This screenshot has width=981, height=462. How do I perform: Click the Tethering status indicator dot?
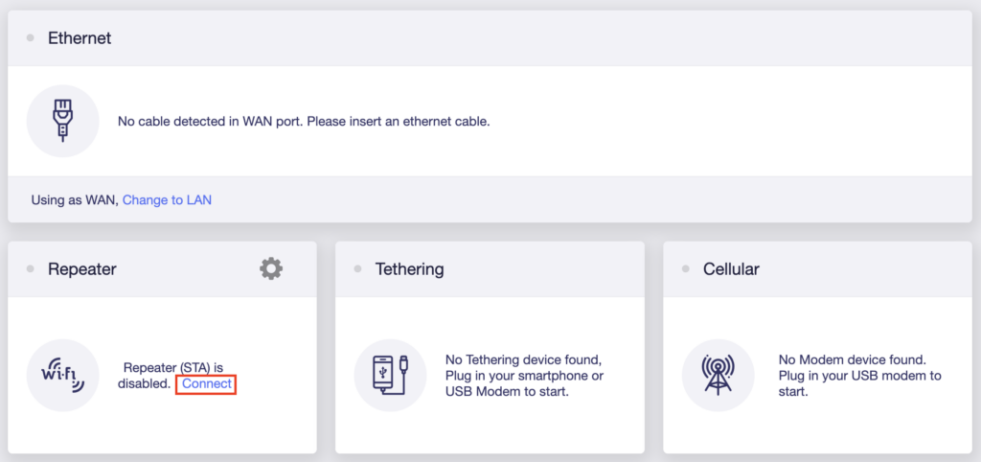pos(358,269)
